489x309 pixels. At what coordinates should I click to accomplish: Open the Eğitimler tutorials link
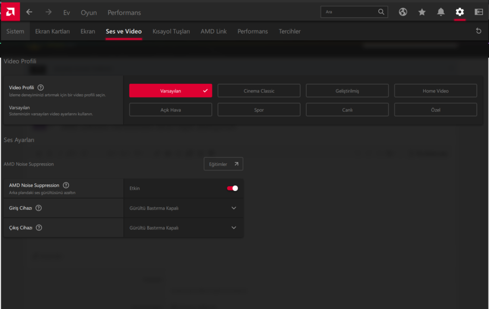[223, 164]
